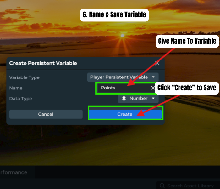This screenshot has width=220, height=189.
Task: Open the Number data type dropdown
Action: [x=138, y=98]
